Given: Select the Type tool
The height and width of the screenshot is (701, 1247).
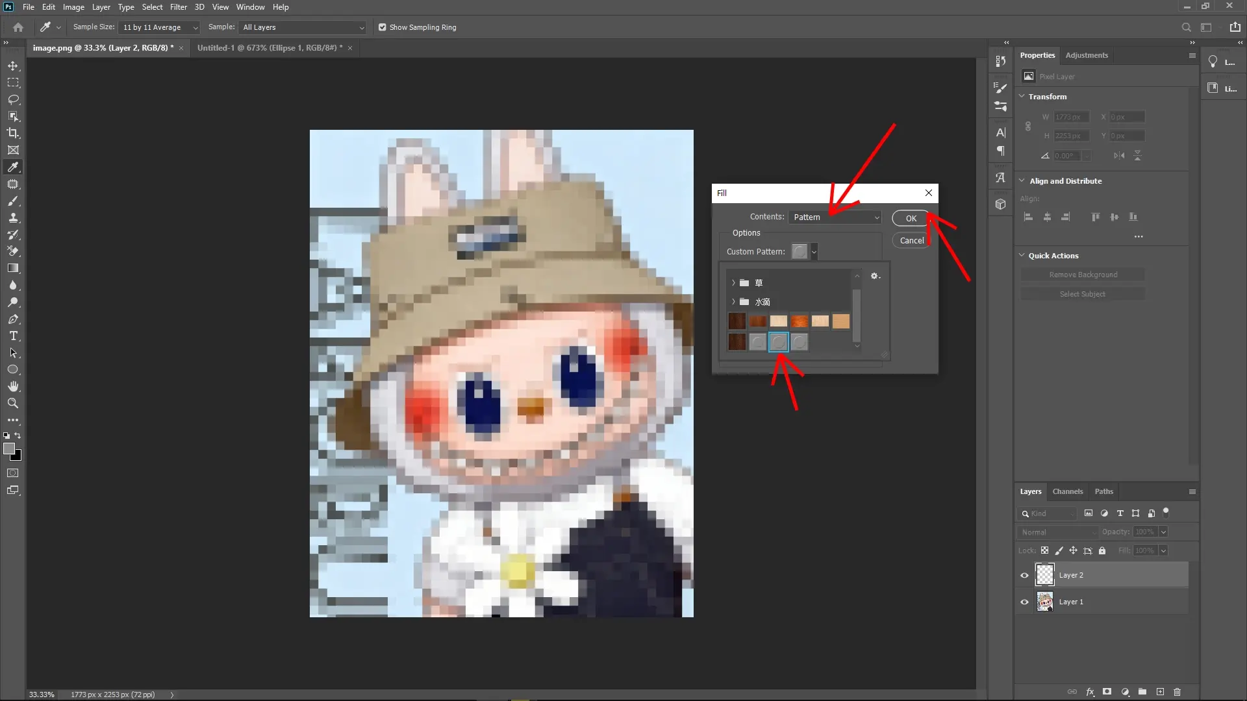Looking at the screenshot, I should (13, 336).
